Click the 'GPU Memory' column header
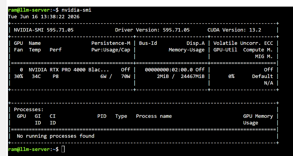Image resolution: width=293 pixels, height=156 pixels. point(258,116)
